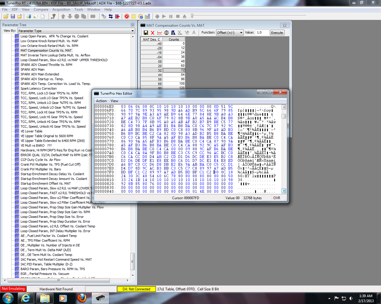Close the Parameter Tree panel
Viewport: 381px width, 304px height.
132,25
